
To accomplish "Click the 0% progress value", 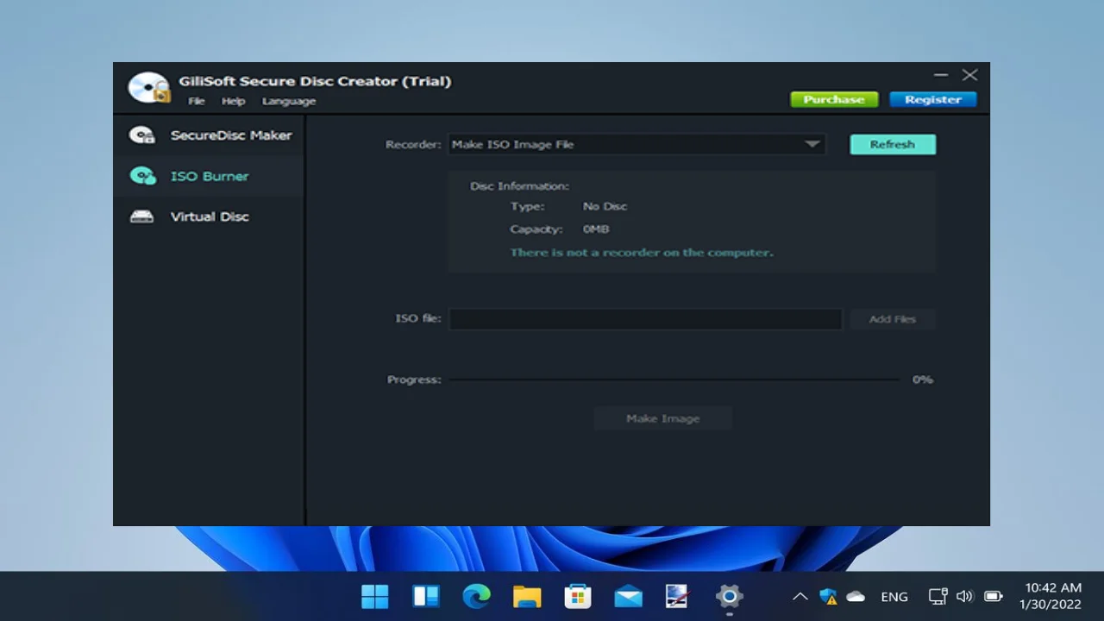I will [x=923, y=379].
